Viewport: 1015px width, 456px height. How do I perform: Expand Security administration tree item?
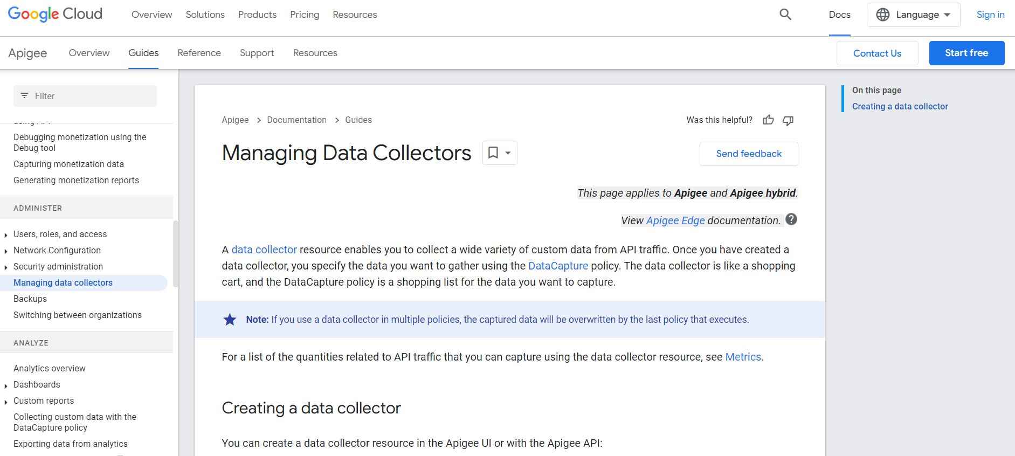pyautogui.click(x=6, y=267)
